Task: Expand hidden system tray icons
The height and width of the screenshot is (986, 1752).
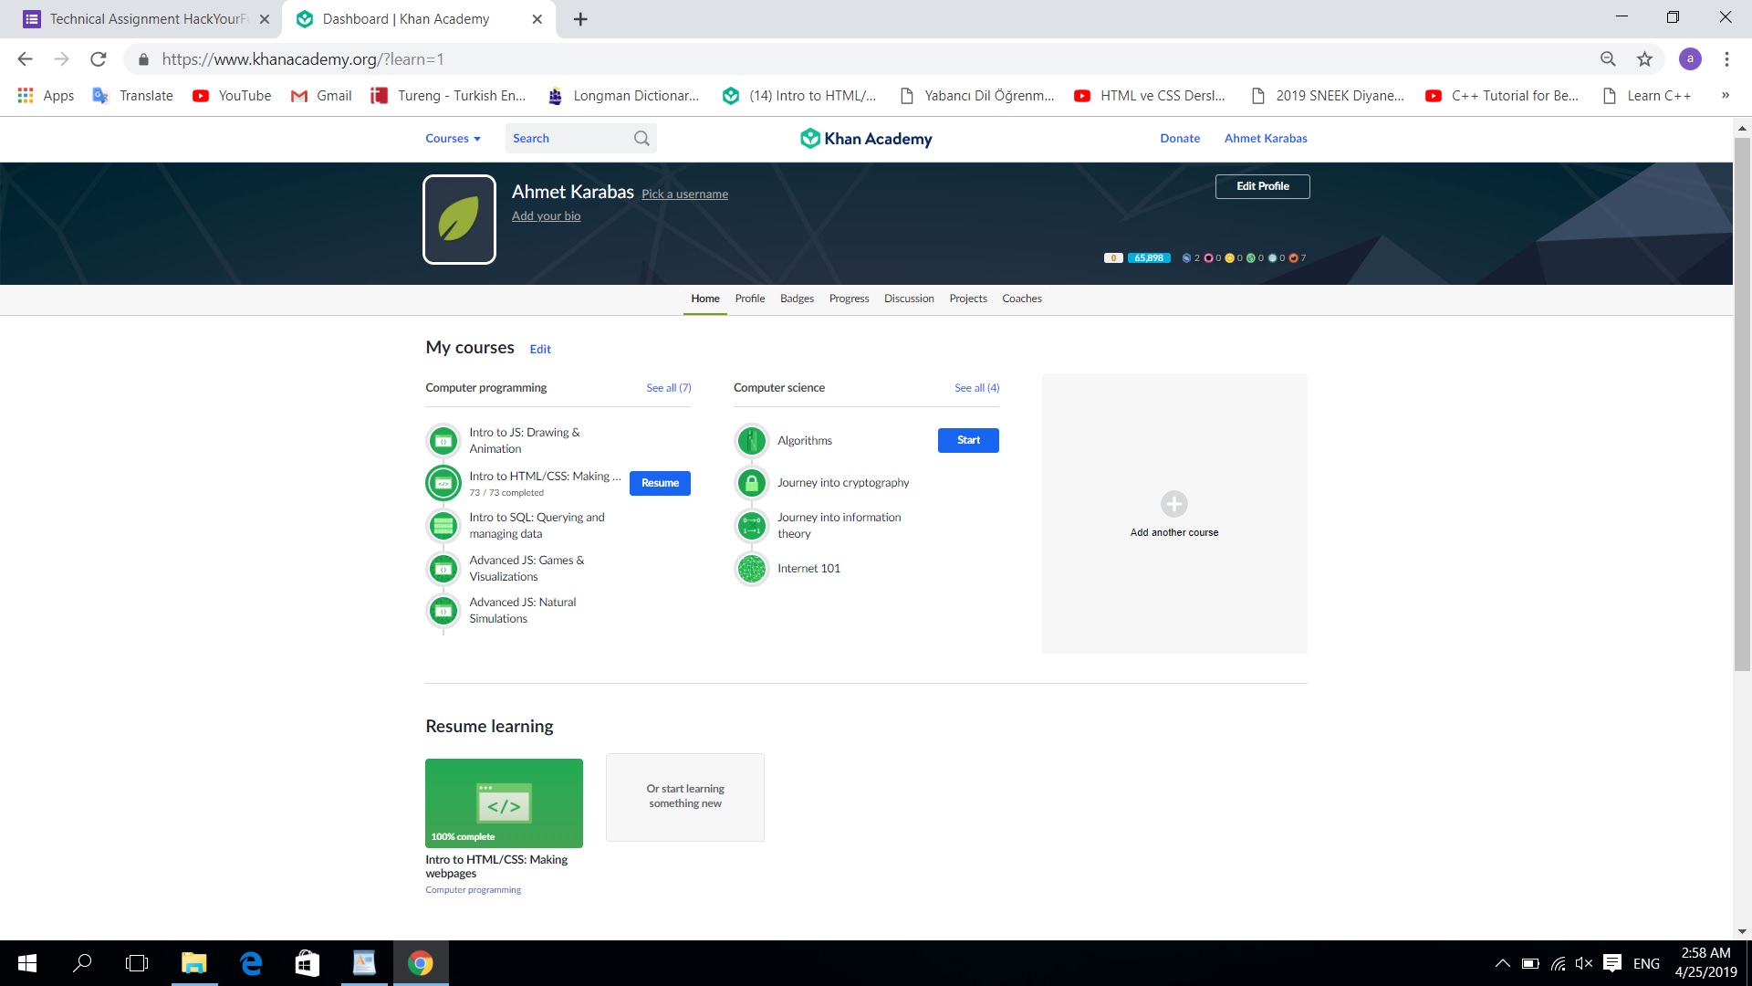Action: (1502, 963)
